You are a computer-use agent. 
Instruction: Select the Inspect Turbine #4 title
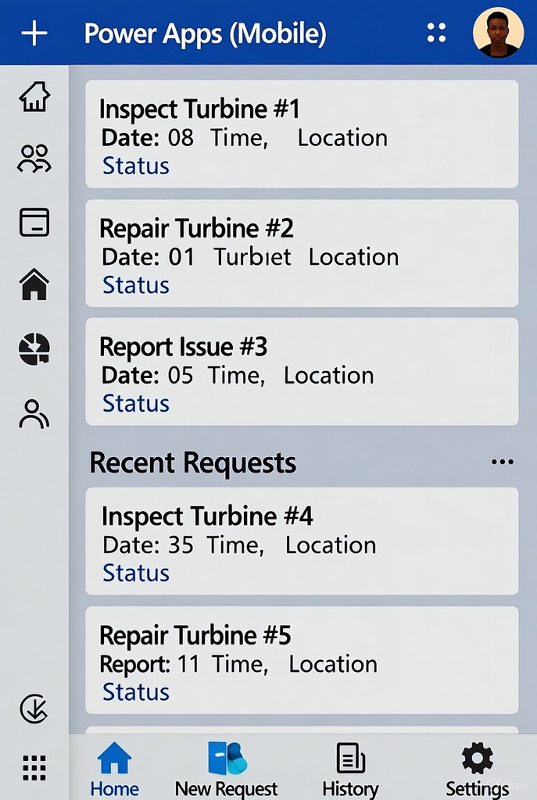click(206, 516)
